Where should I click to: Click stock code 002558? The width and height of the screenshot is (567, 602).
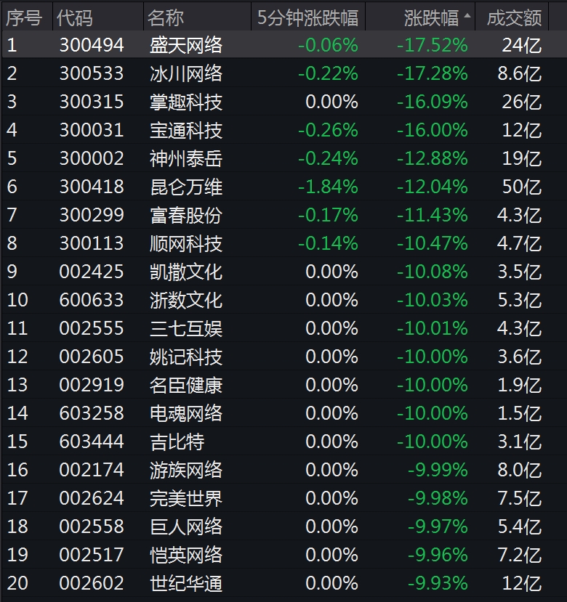pos(92,526)
